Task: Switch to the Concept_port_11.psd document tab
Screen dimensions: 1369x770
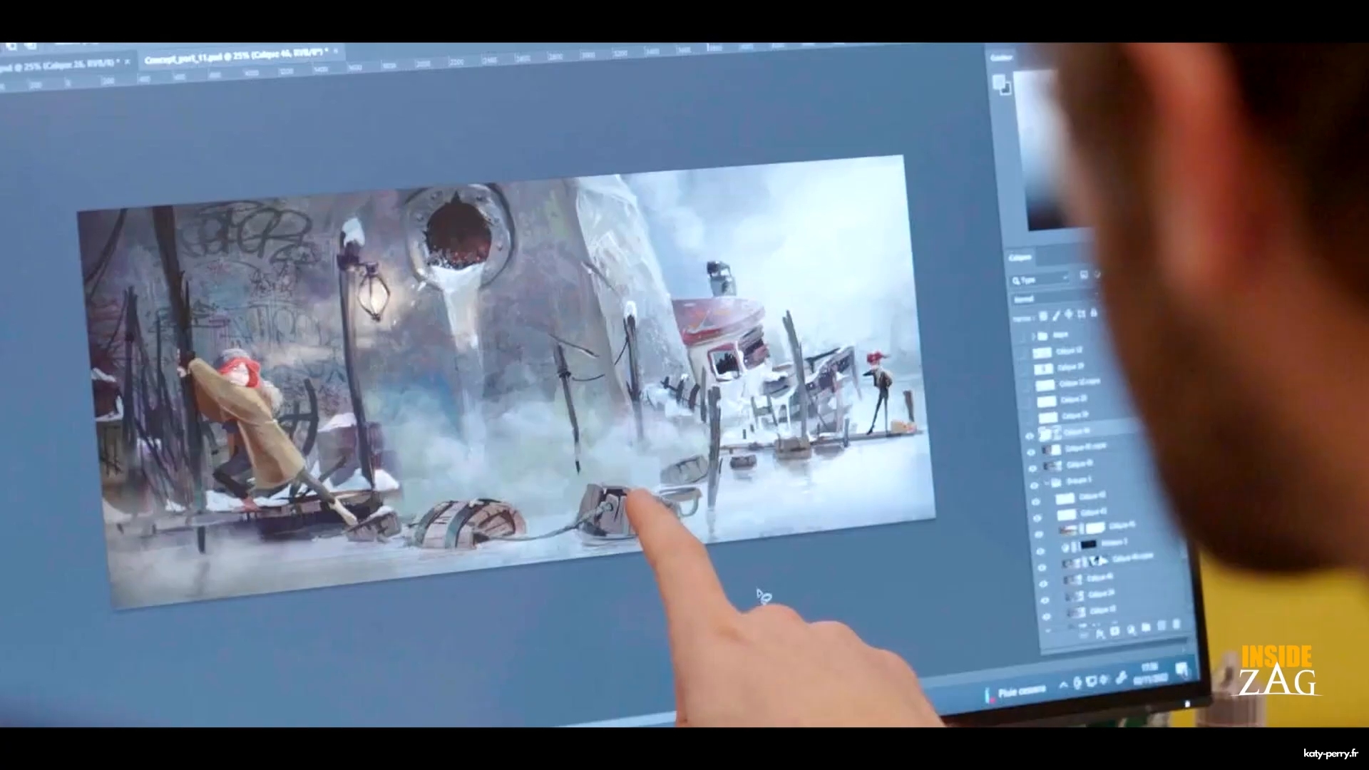Action: click(x=235, y=57)
